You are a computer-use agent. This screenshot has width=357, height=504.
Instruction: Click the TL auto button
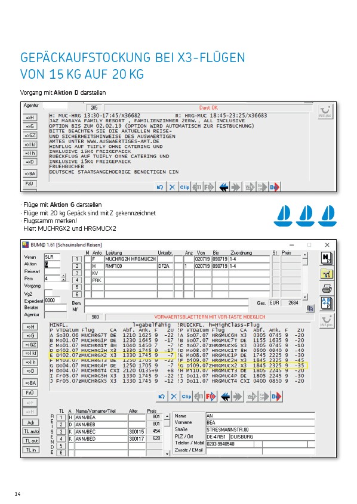[x=31, y=431]
